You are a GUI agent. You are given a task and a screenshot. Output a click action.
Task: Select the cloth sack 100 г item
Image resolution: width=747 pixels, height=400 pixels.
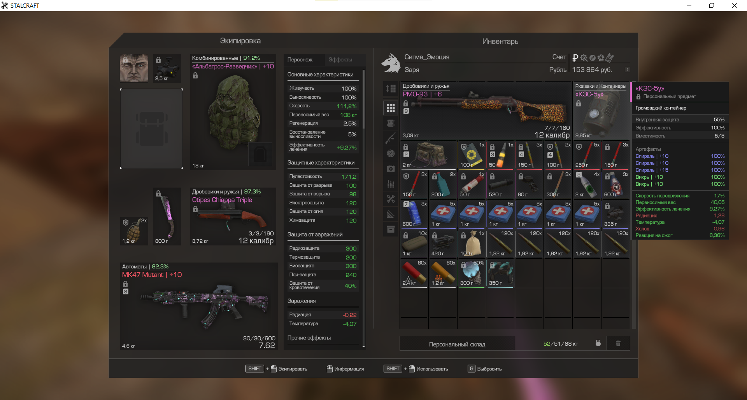pyautogui.click(x=472, y=243)
